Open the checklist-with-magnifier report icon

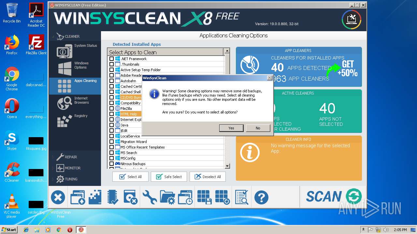pyautogui.click(x=242, y=197)
